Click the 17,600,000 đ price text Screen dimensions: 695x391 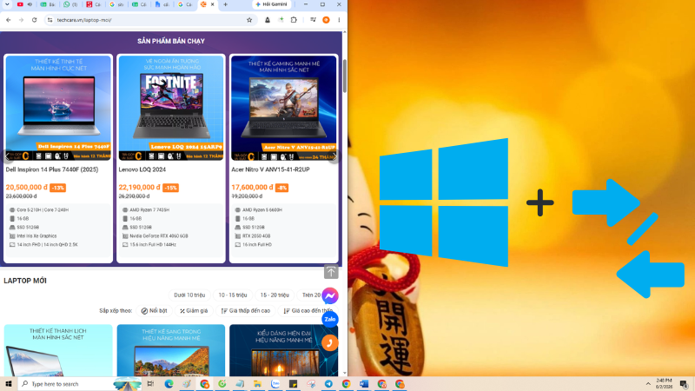pos(252,187)
